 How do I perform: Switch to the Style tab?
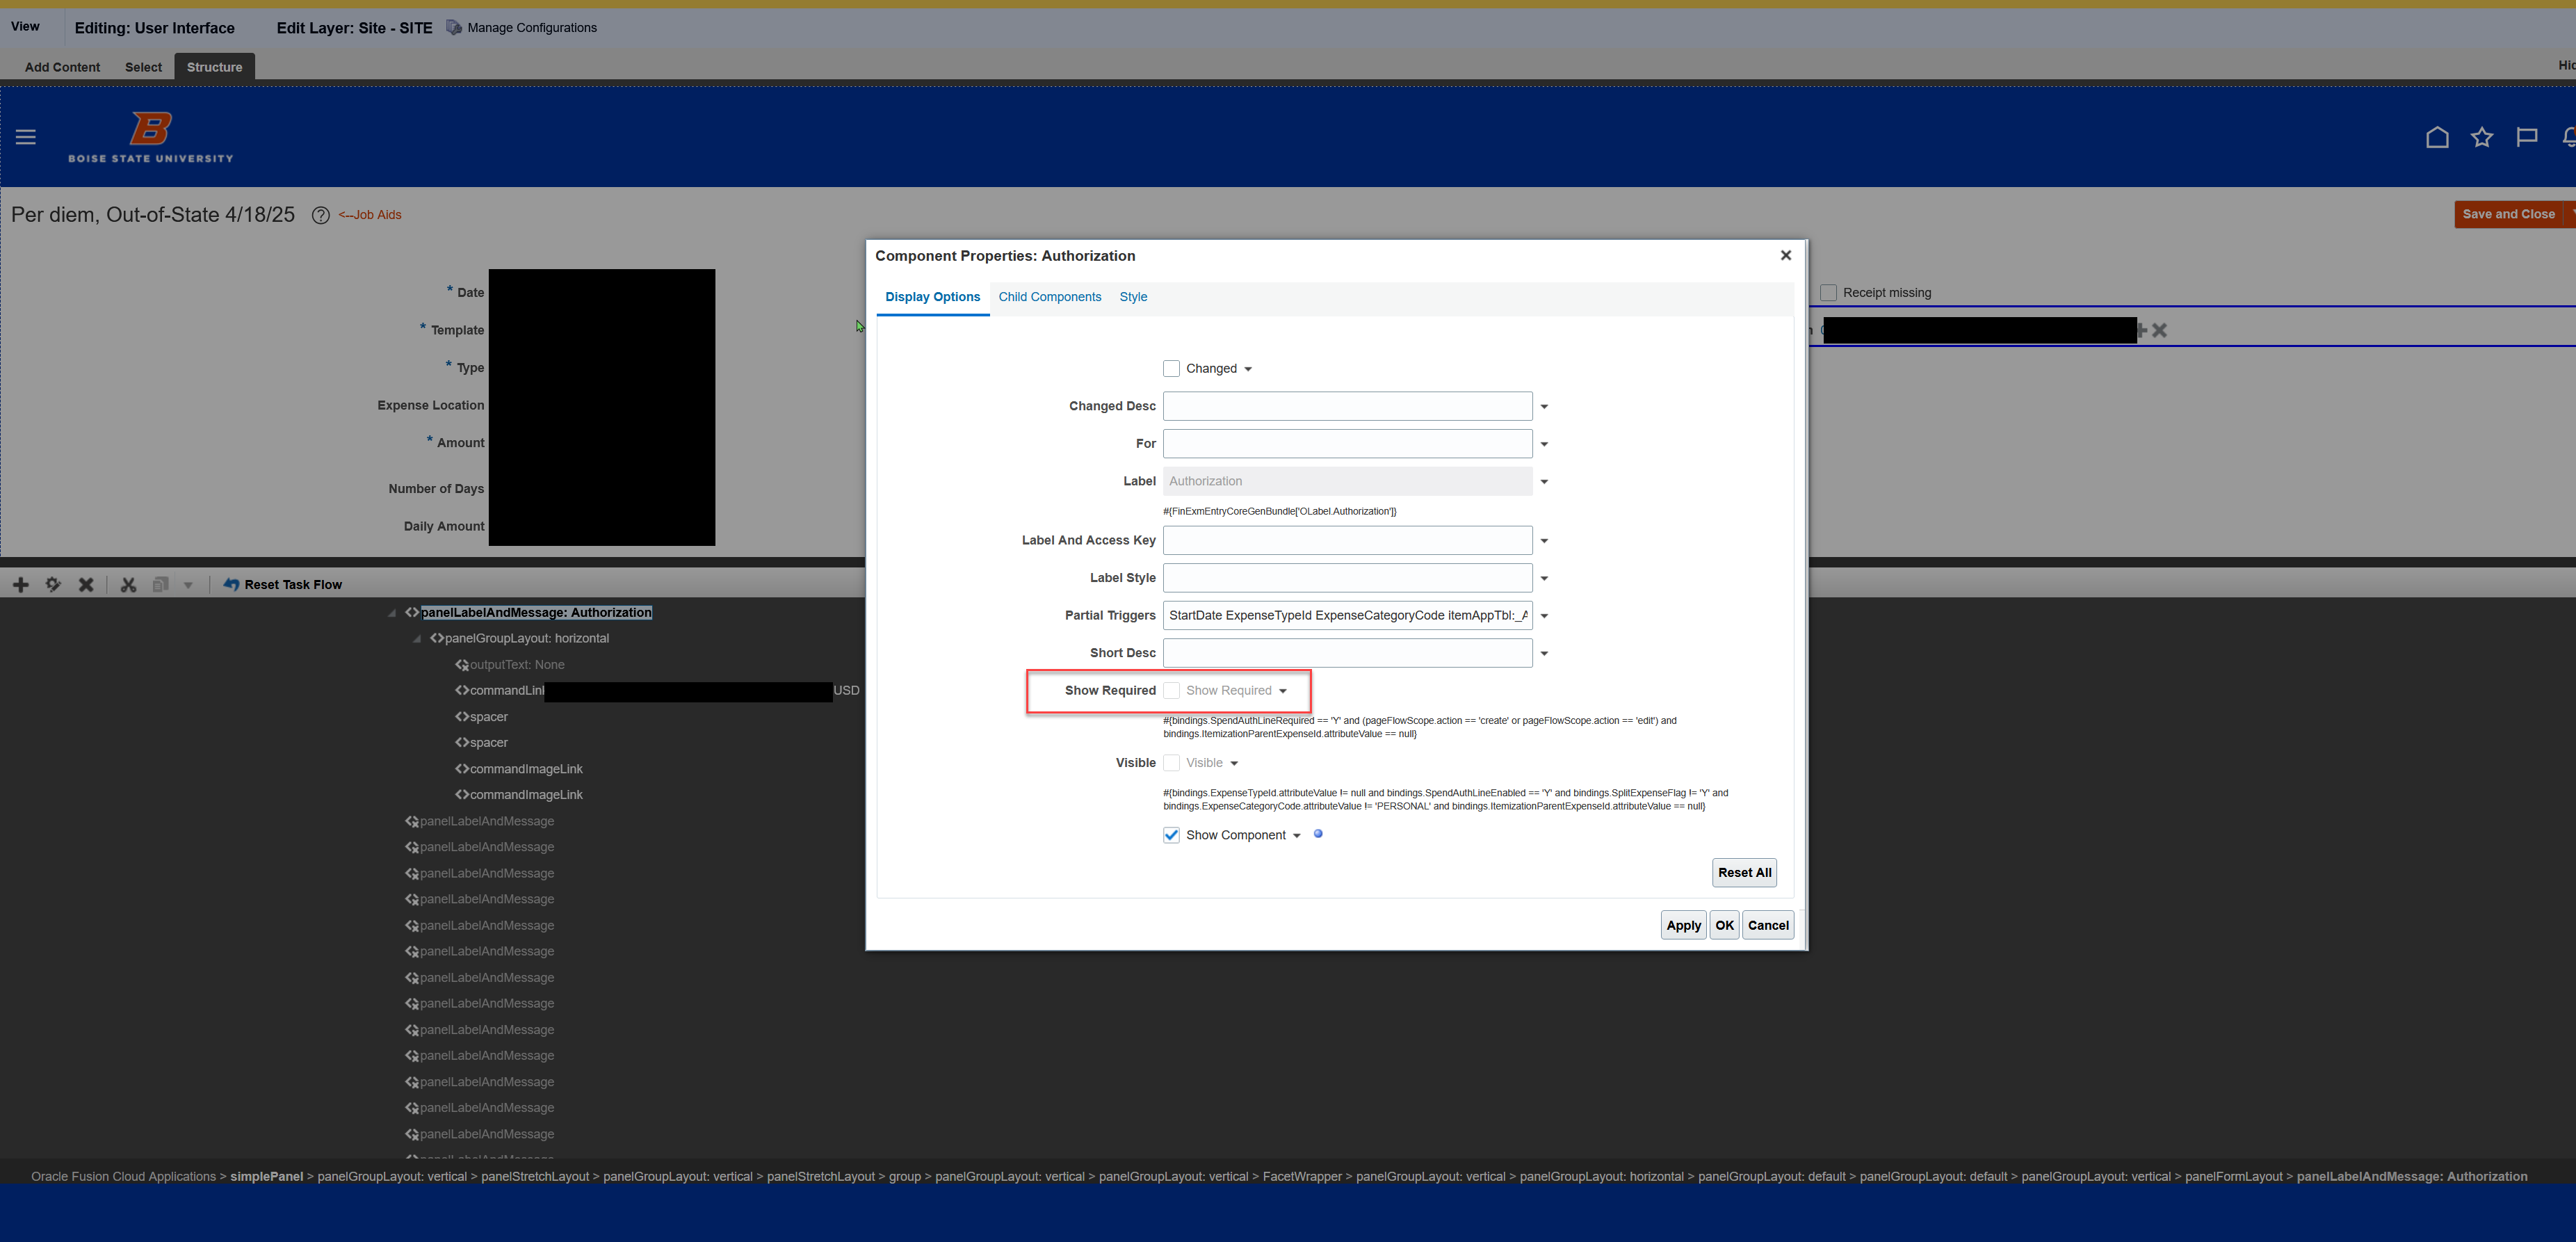point(1133,297)
